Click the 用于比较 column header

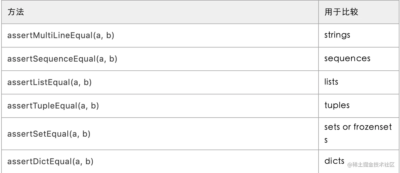point(359,12)
